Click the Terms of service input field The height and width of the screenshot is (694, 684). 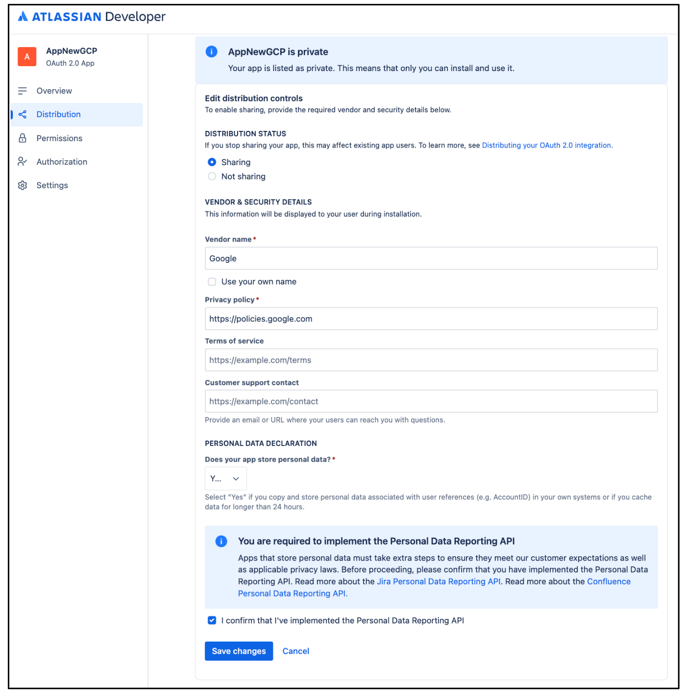(431, 360)
